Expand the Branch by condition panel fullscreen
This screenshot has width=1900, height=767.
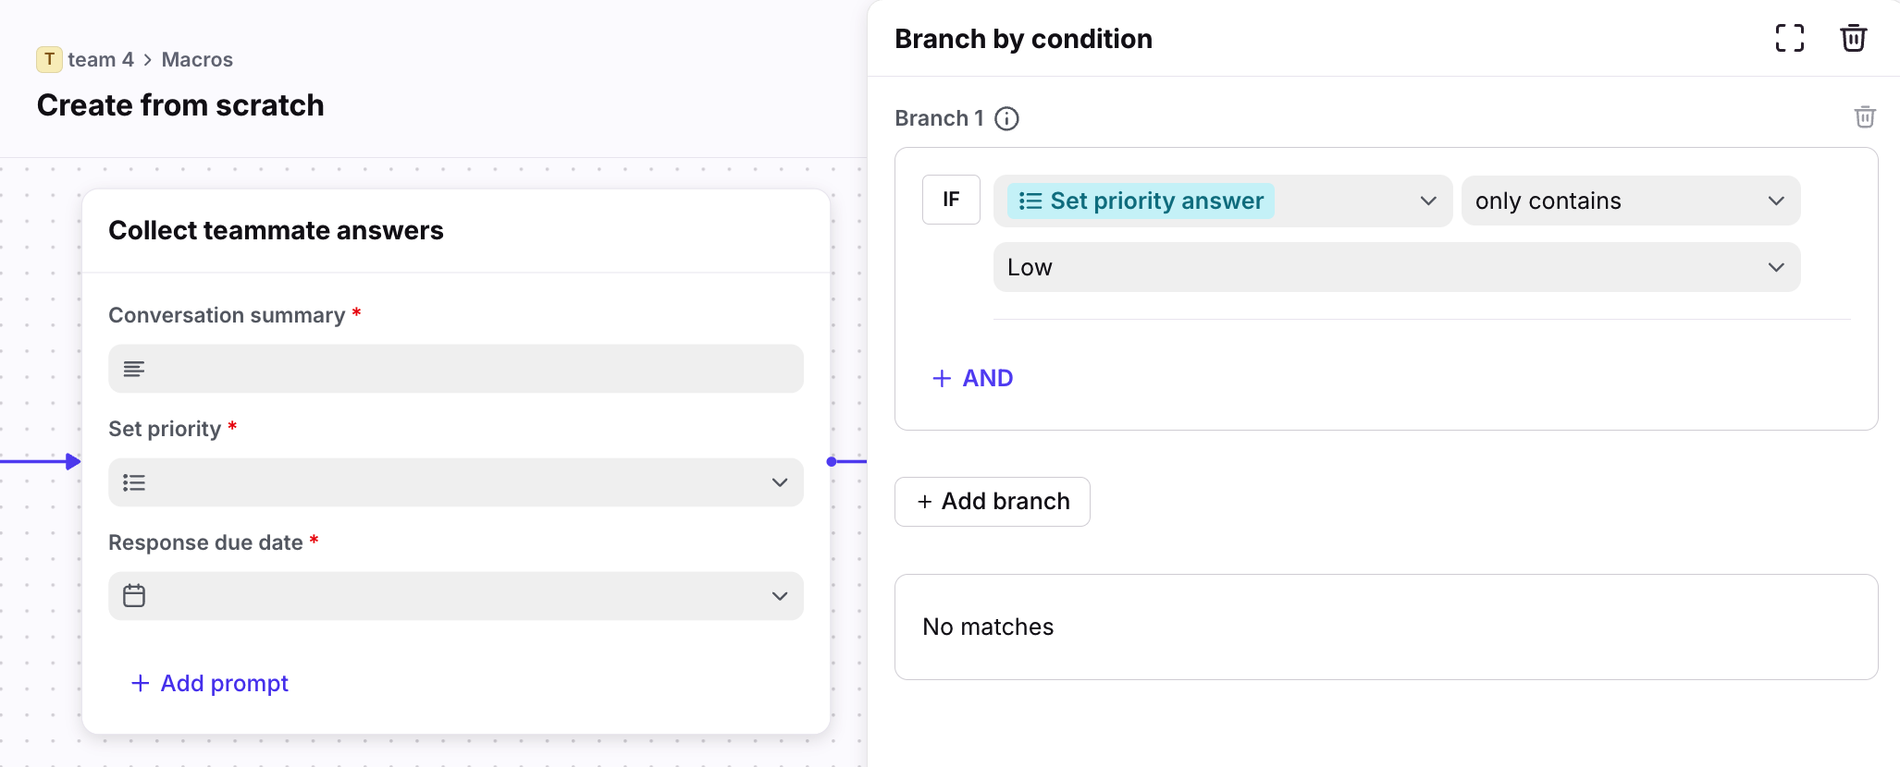click(x=1789, y=38)
